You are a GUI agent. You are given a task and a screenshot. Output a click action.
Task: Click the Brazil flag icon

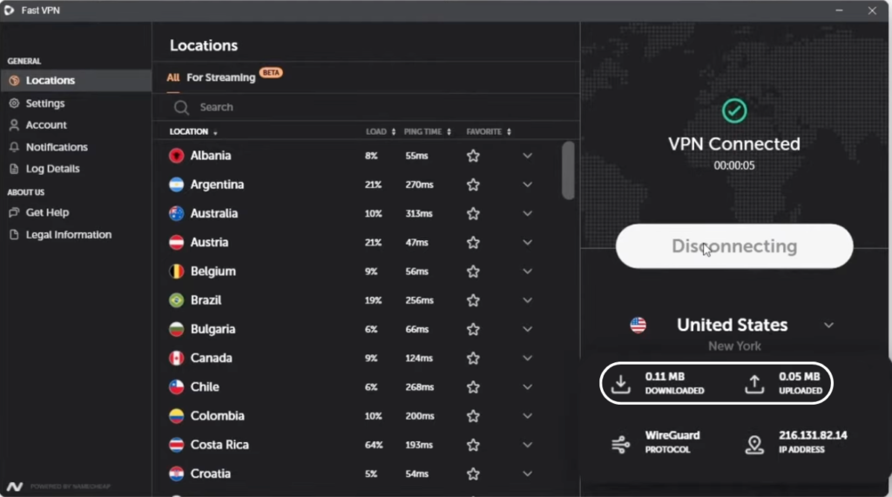pos(176,299)
